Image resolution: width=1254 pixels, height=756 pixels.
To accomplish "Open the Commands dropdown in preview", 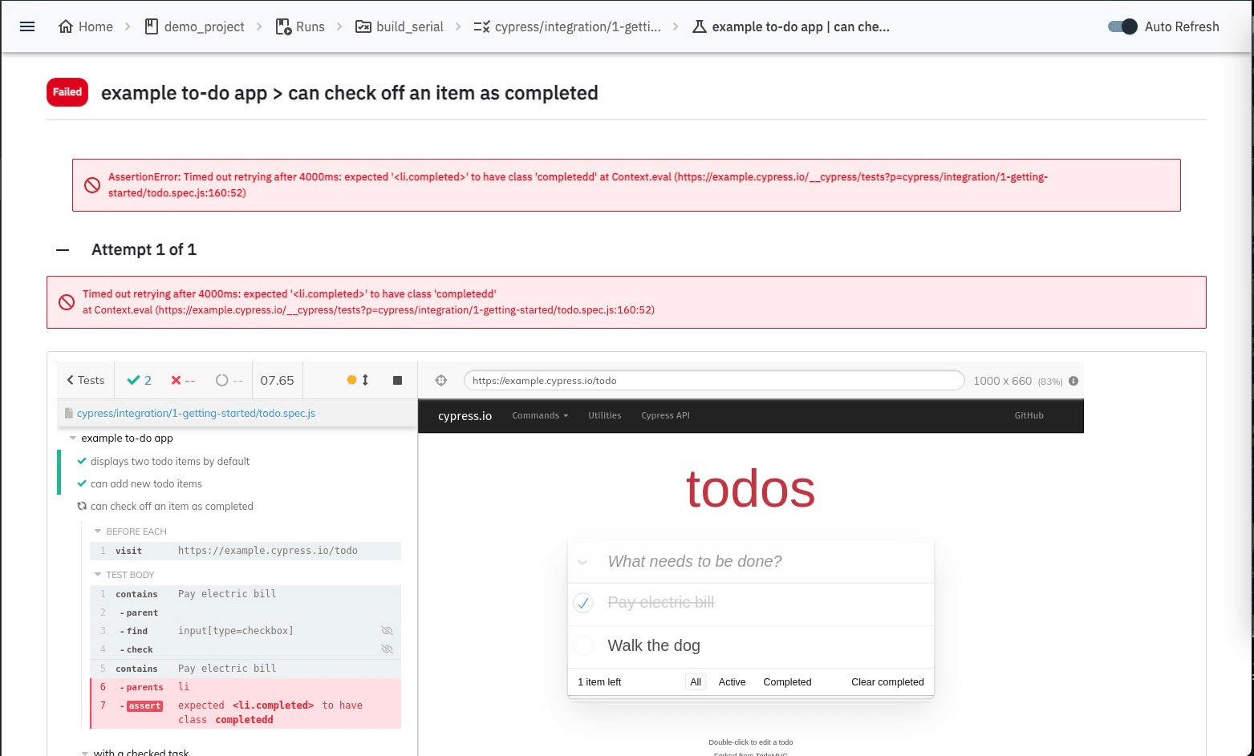I will tap(540, 415).
